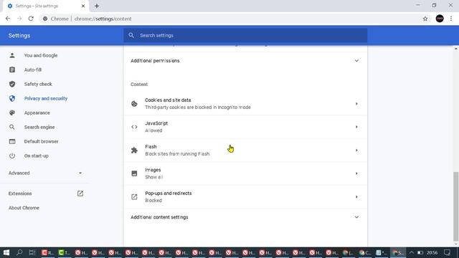
Task: Click the Flash puzzle piece icon
Action: [x=134, y=150]
